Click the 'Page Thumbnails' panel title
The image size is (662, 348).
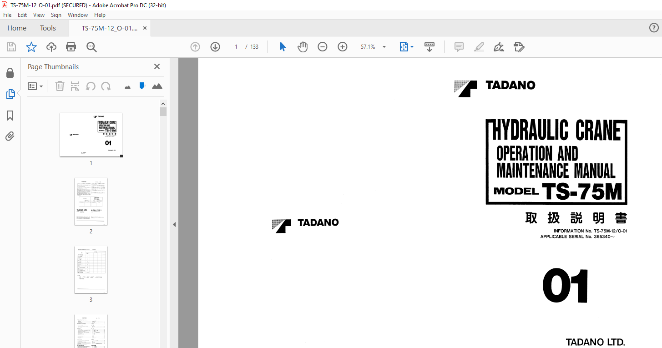tap(53, 67)
